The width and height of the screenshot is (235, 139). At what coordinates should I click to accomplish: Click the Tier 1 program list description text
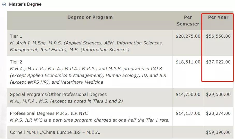click(86, 46)
